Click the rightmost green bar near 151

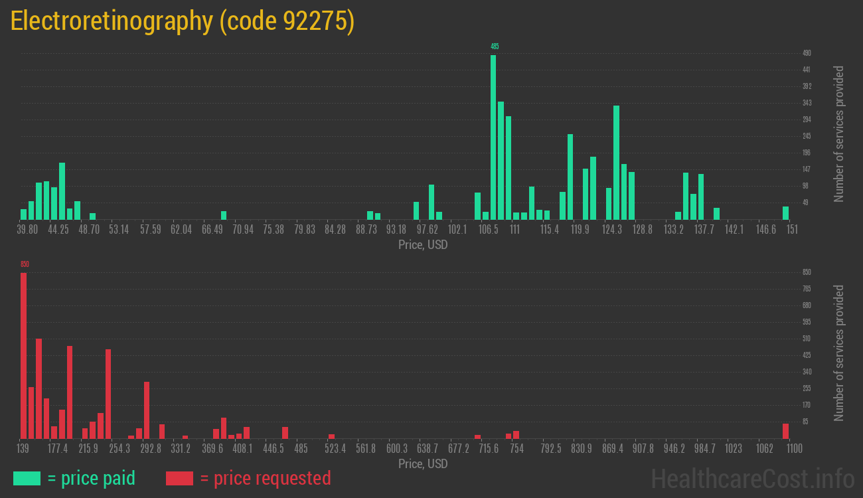(x=785, y=213)
